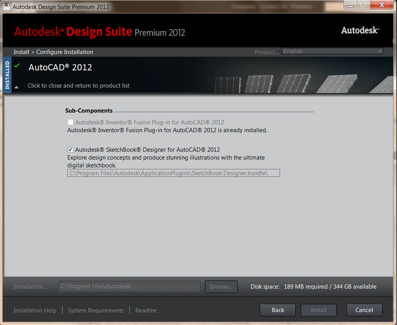This screenshot has width=397, height=325.
Task: Click the 'Explore design concepts' description text
Action: (x=166, y=161)
